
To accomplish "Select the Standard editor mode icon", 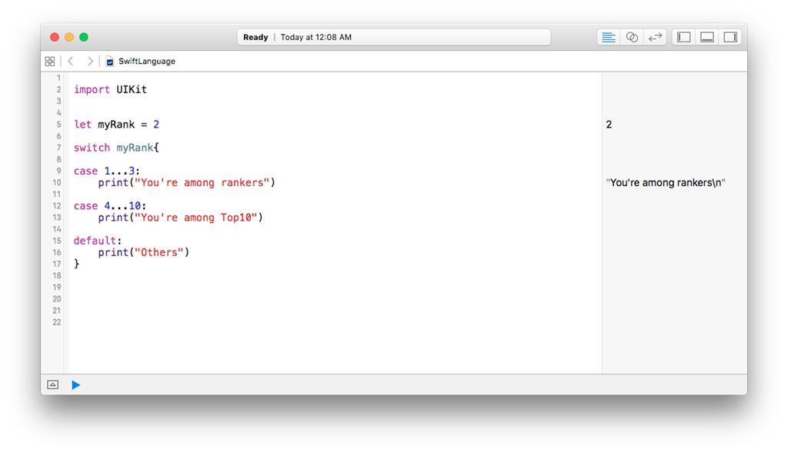I will 609,37.
